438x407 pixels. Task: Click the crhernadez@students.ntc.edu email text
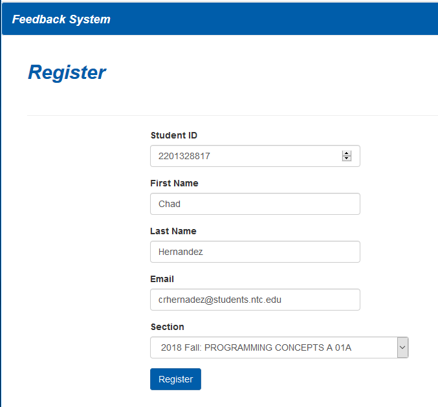pos(220,300)
